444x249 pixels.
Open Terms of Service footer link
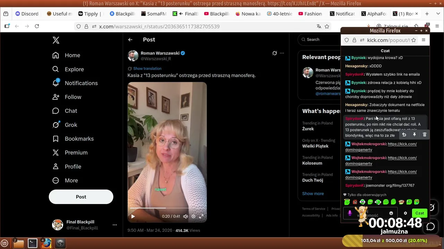point(314,209)
